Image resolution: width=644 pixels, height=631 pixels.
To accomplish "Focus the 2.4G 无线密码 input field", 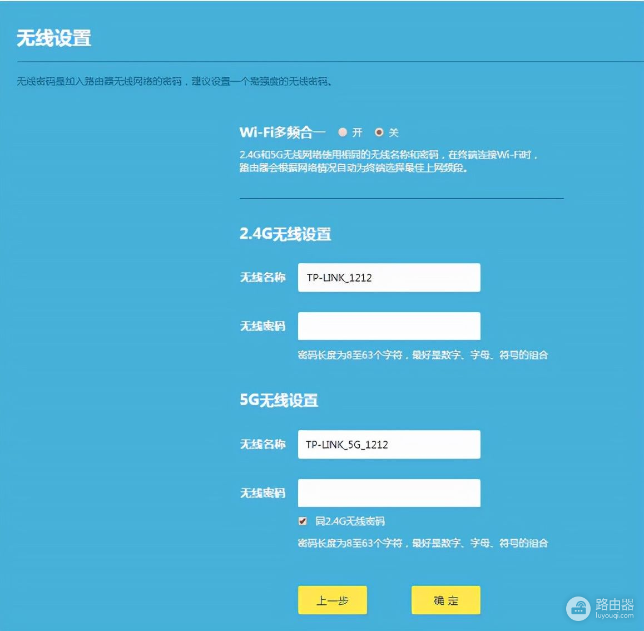I will [x=389, y=326].
